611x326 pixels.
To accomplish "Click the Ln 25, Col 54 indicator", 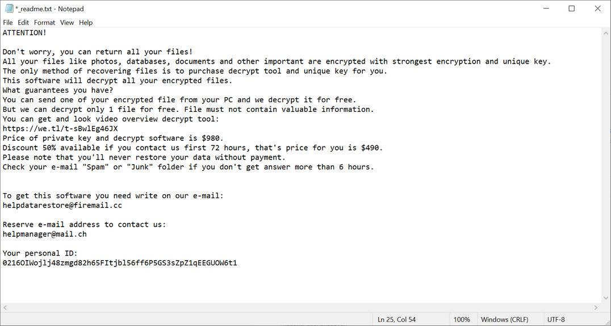I will [x=396, y=320].
